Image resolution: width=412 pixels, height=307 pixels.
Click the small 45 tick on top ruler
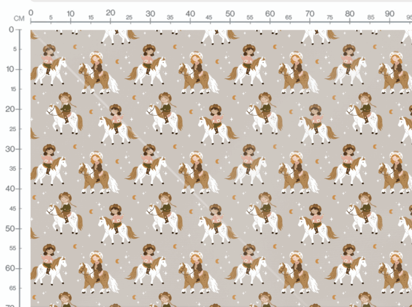209,18
